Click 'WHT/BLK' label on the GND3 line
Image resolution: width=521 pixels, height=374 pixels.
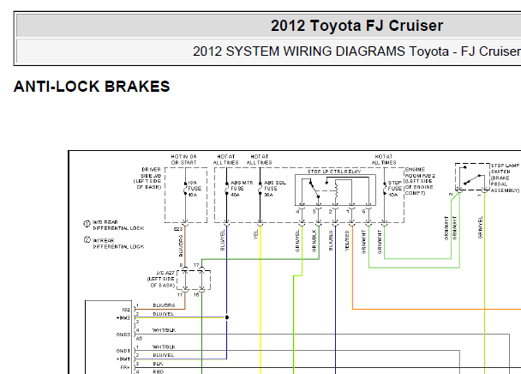coord(164,330)
